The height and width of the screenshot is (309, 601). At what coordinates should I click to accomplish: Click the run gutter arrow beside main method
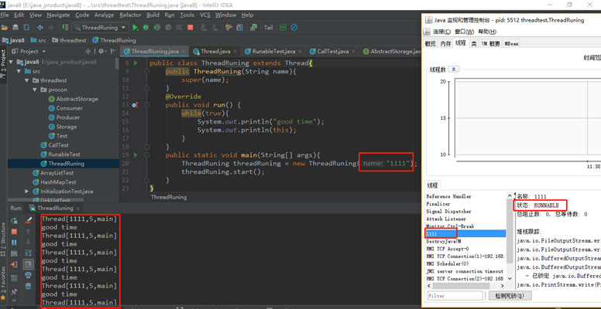click(x=135, y=155)
